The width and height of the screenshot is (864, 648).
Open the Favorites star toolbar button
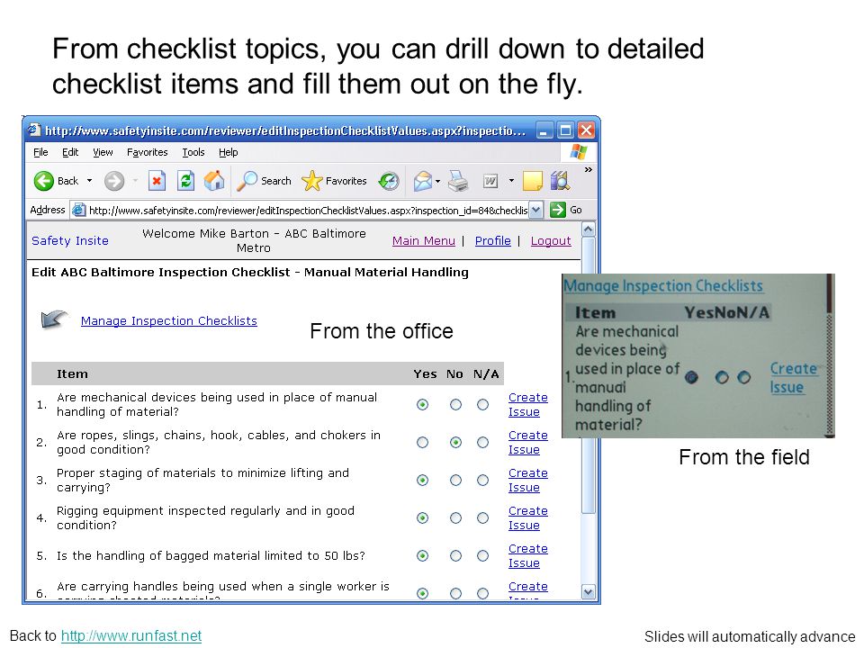click(335, 181)
